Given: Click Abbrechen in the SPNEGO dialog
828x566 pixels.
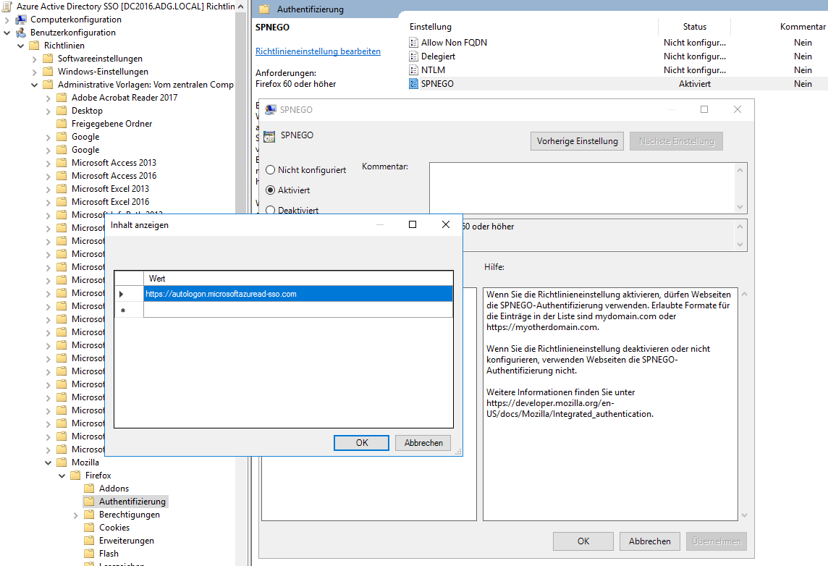Looking at the screenshot, I should point(649,541).
